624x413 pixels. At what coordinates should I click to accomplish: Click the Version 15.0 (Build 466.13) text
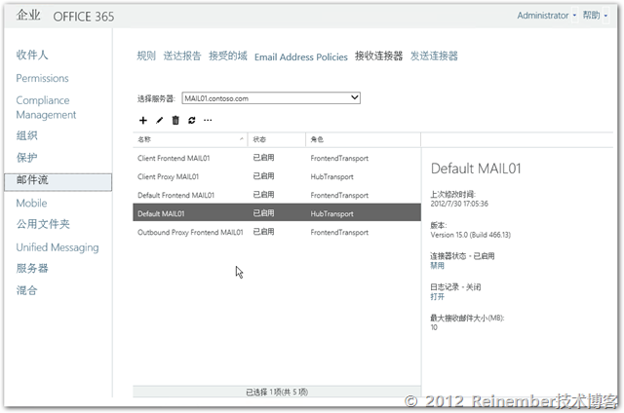(470, 235)
